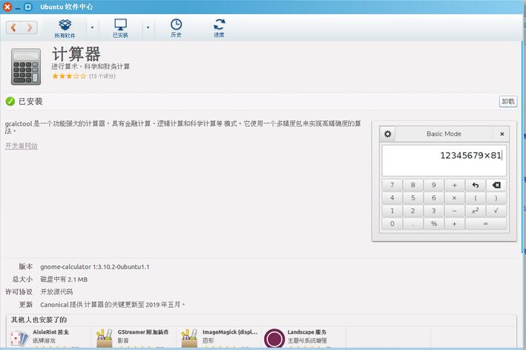The image size is (526, 350).
Task: Click the multiplication × key in screenshot
Action: coord(454,198)
